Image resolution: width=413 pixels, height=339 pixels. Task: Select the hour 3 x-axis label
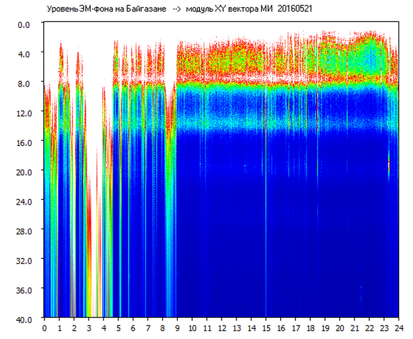pyautogui.click(x=89, y=328)
